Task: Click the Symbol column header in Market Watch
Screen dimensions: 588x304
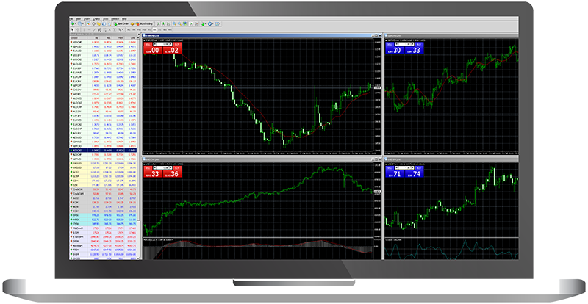Action: (75, 37)
